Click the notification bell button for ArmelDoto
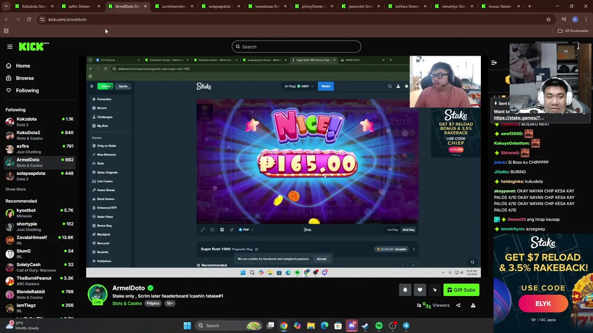The height and width of the screenshot is (333, 593). click(x=405, y=290)
